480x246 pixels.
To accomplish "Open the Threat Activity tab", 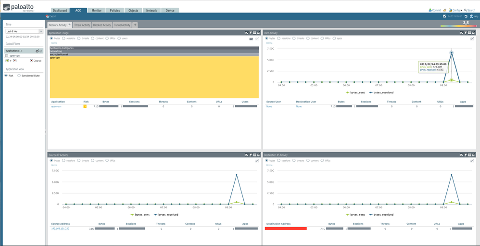I will (x=82, y=25).
